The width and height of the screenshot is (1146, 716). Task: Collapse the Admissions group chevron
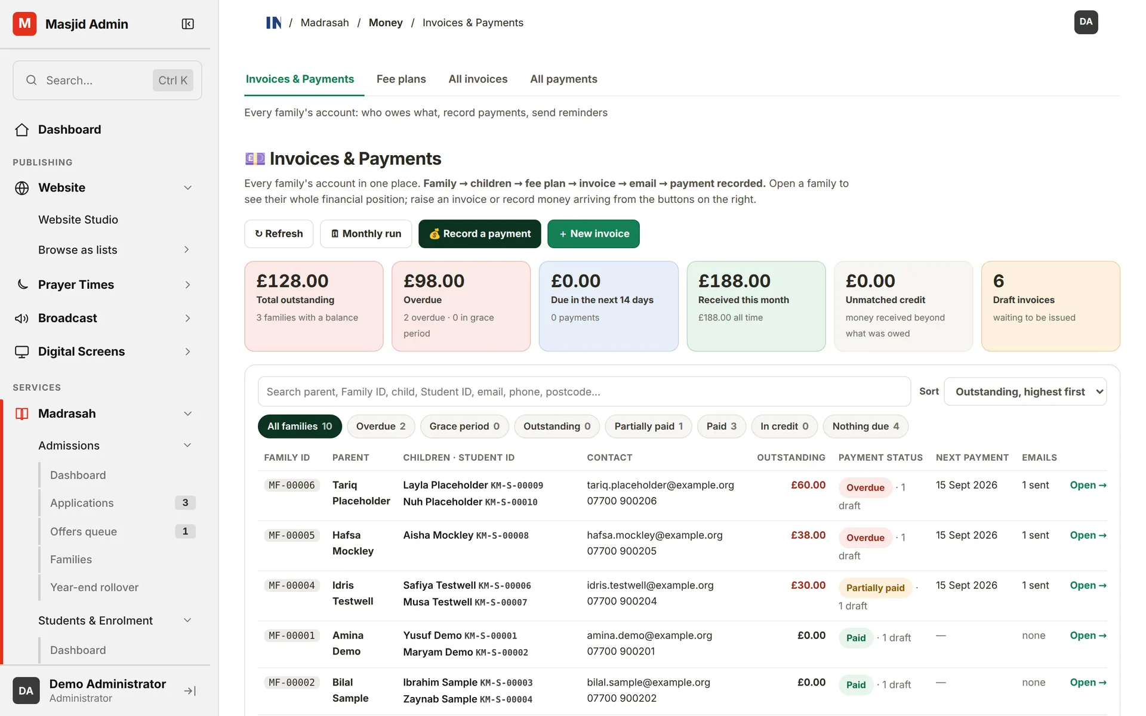(x=187, y=445)
